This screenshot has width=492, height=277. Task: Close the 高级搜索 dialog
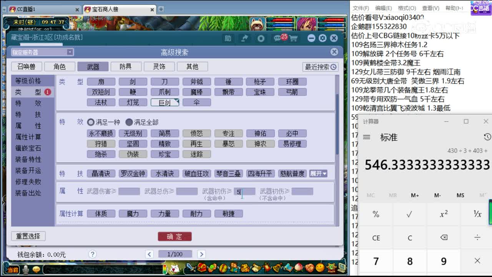[x=334, y=52]
